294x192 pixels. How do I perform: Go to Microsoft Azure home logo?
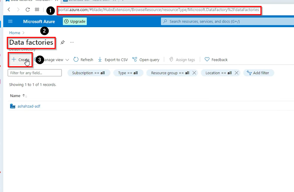point(39,22)
